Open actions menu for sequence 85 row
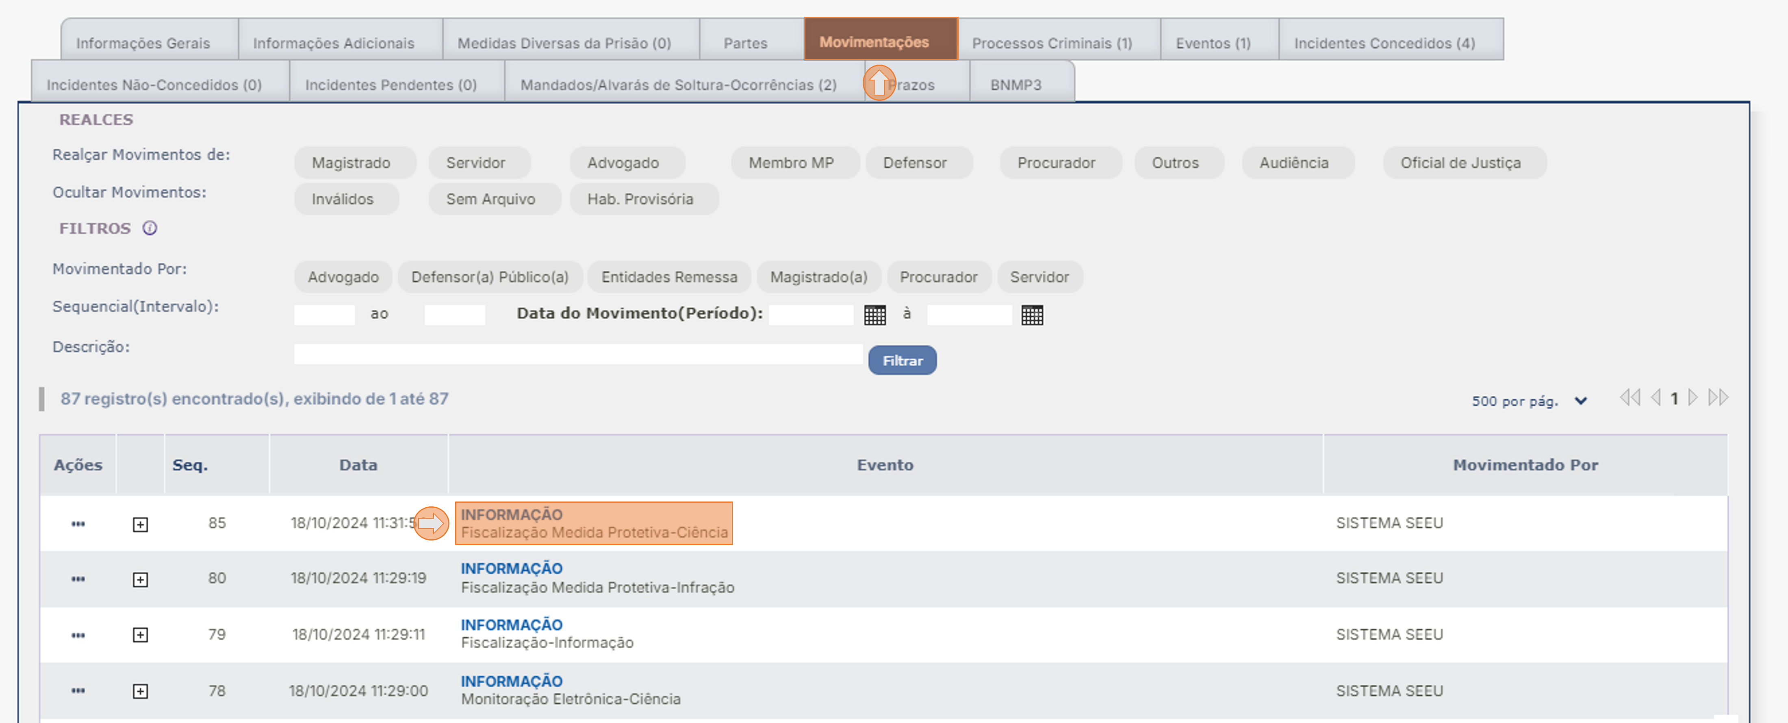Image resolution: width=1788 pixels, height=723 pixels. (x=78, y=524)
